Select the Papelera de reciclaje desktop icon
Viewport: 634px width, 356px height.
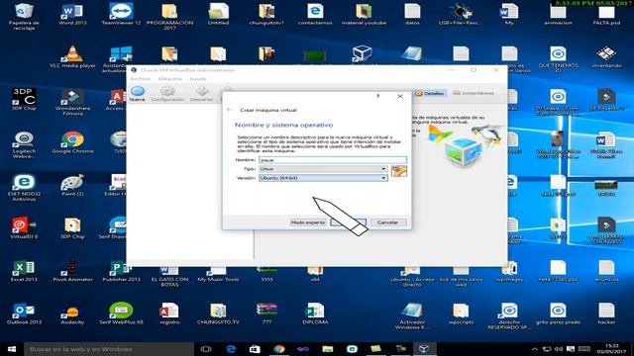point(24,17)
